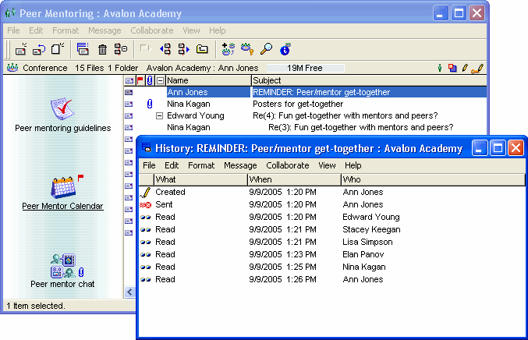Open the Collaborate menu in History window
This screenshot has height=340, width=528.
[x=287, y=165]
